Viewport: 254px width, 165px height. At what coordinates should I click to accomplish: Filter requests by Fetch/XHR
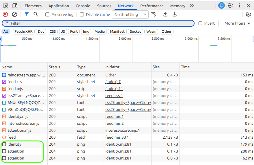(24, 32)
